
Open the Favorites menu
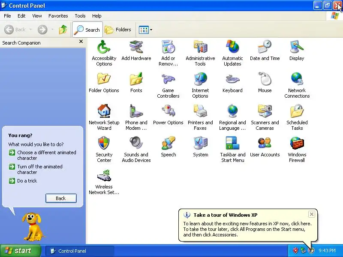58,16
